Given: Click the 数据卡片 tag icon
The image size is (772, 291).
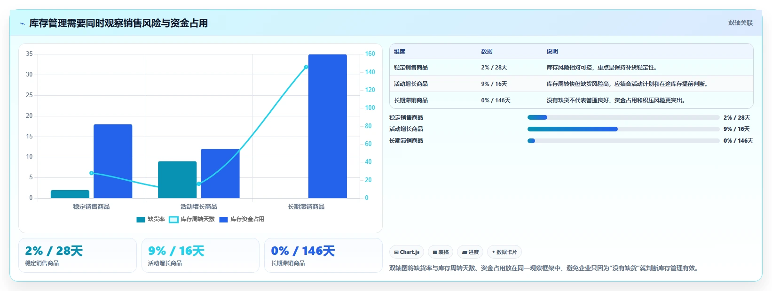Looking at the screenshot, I should 494,253.
